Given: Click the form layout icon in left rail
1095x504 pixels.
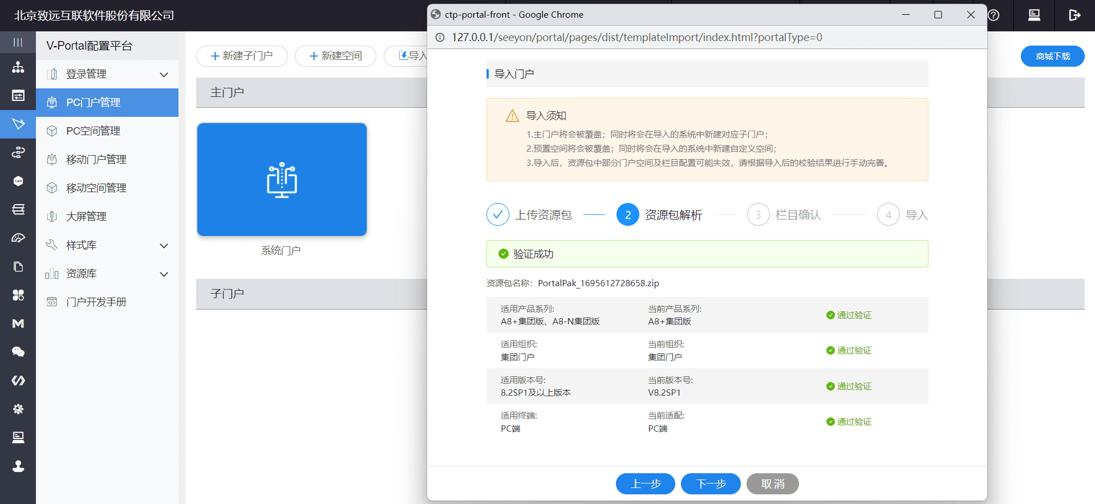Looking at the screenshot, I should (18, 95).
